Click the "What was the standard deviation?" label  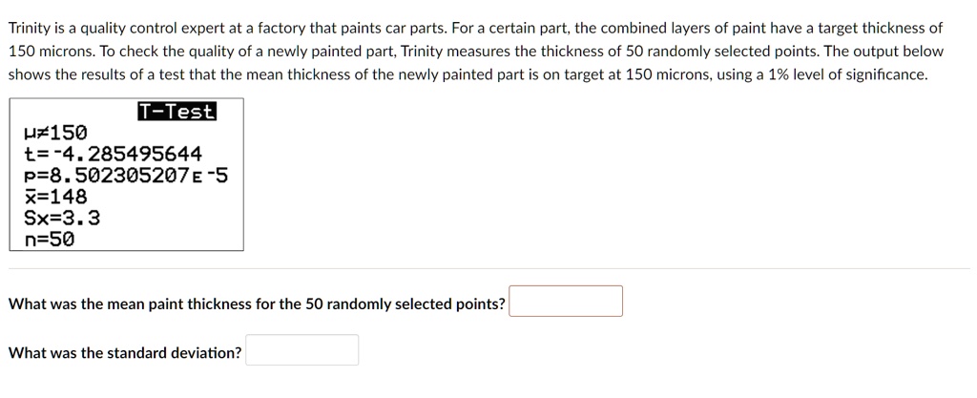(x=125, y=353)
